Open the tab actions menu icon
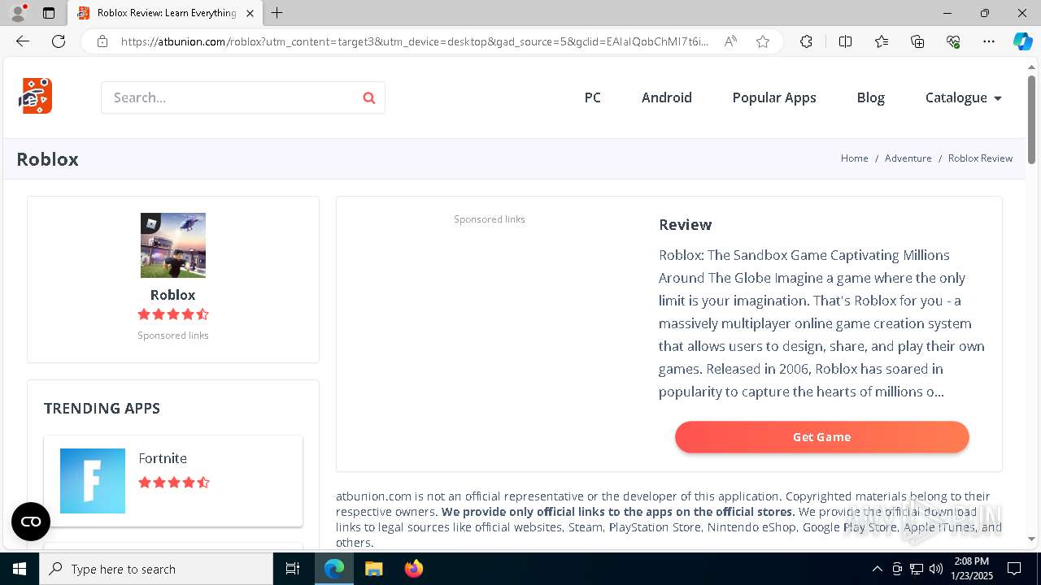The width and height of the screenshot is (1041, 585). click(x=49, y=13)
